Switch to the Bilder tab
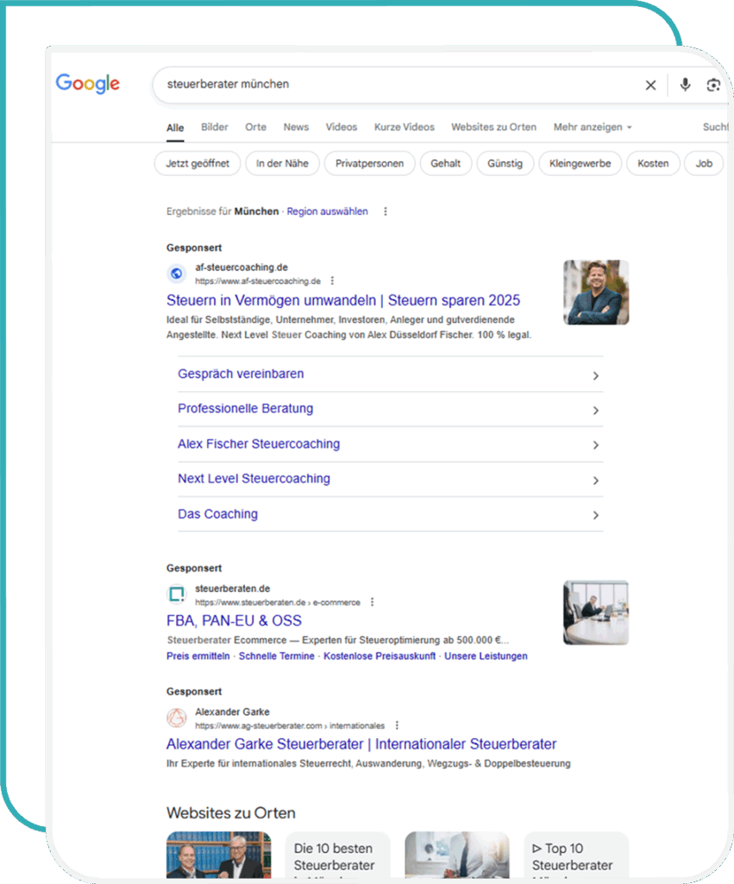The image size is (734, 884). (215, 128)
